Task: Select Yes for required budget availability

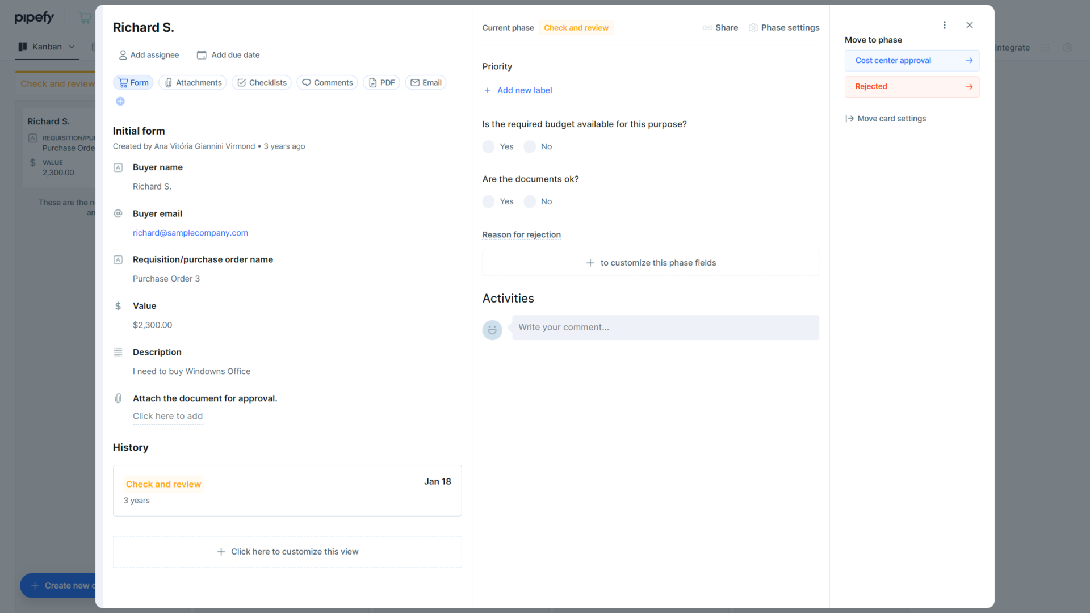Action: 488,146
